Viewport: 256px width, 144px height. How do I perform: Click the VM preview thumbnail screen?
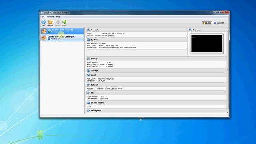[x=206, y=44]
